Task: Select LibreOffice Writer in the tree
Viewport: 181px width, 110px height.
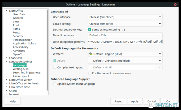Action: (20, 80)
